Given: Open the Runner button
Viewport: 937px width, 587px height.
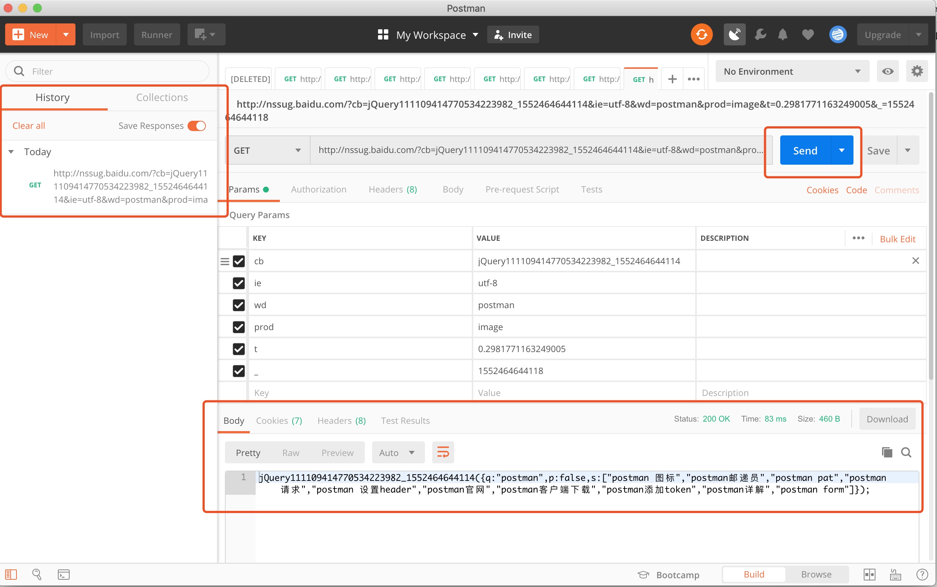Looking at the screenshot, I should pyautogui.click(x=157, y=34).
